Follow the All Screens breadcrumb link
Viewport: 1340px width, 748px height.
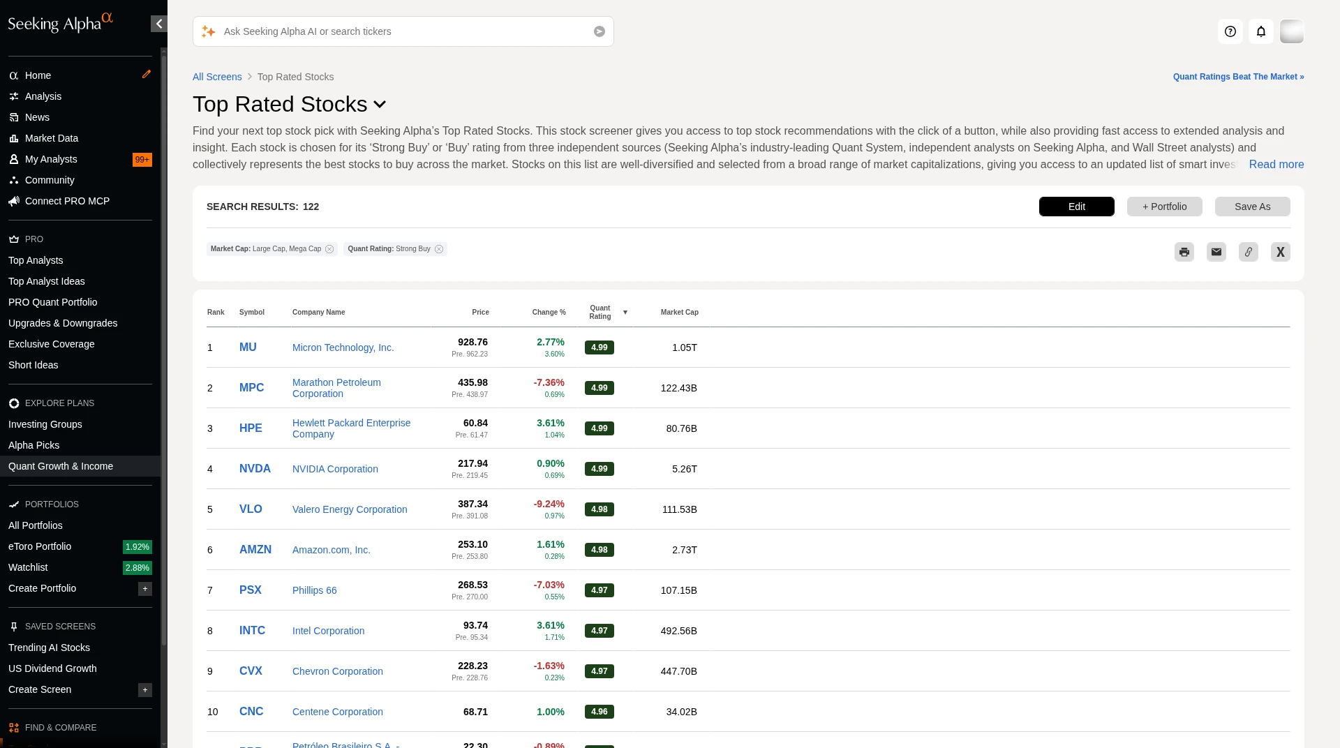click(217, 77)
